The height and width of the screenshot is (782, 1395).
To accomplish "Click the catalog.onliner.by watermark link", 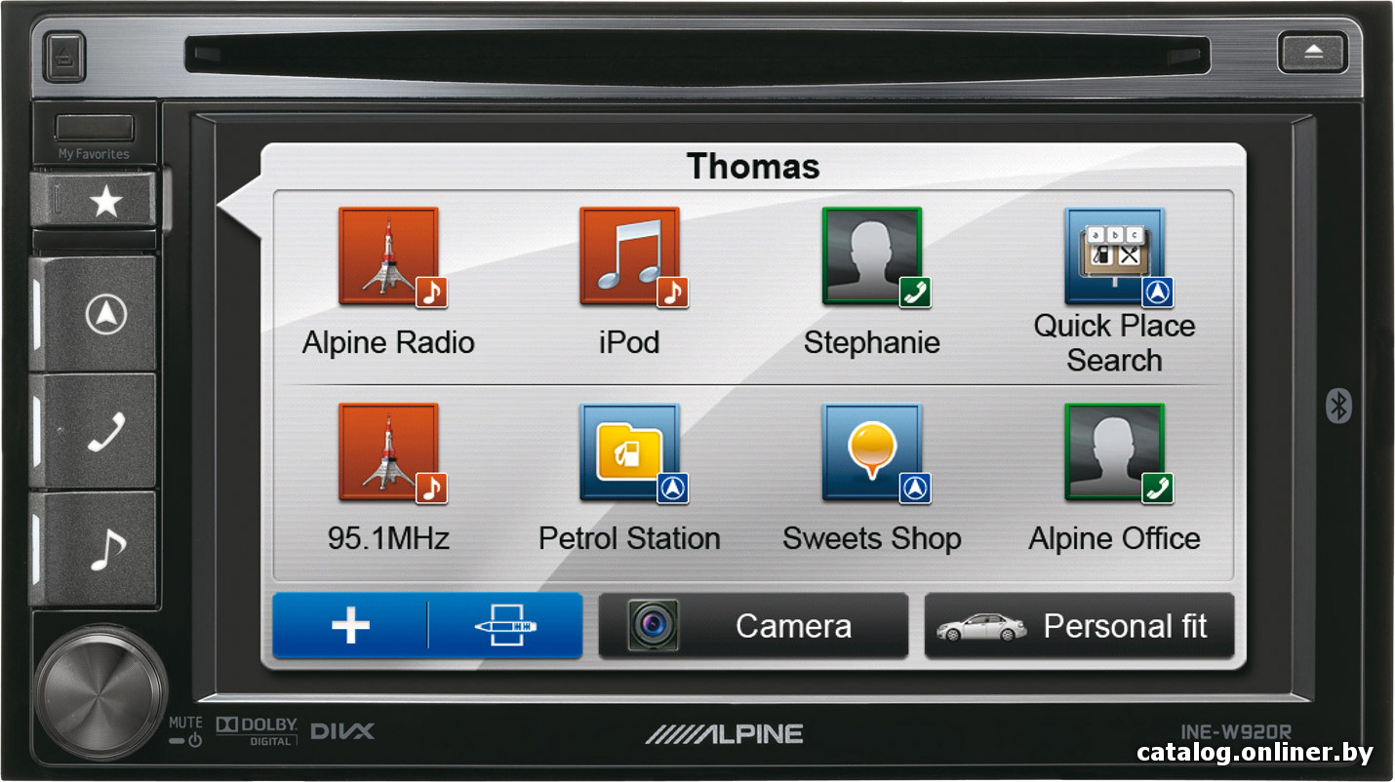I will tap(1255, 753).
